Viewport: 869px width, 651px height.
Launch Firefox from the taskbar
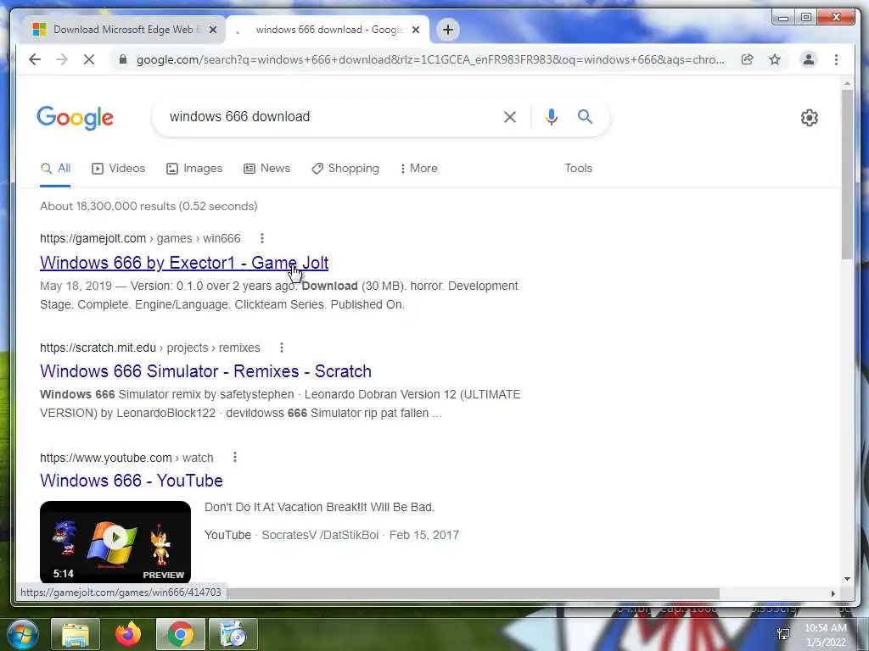pyautogui.click(x=128, y=634)
